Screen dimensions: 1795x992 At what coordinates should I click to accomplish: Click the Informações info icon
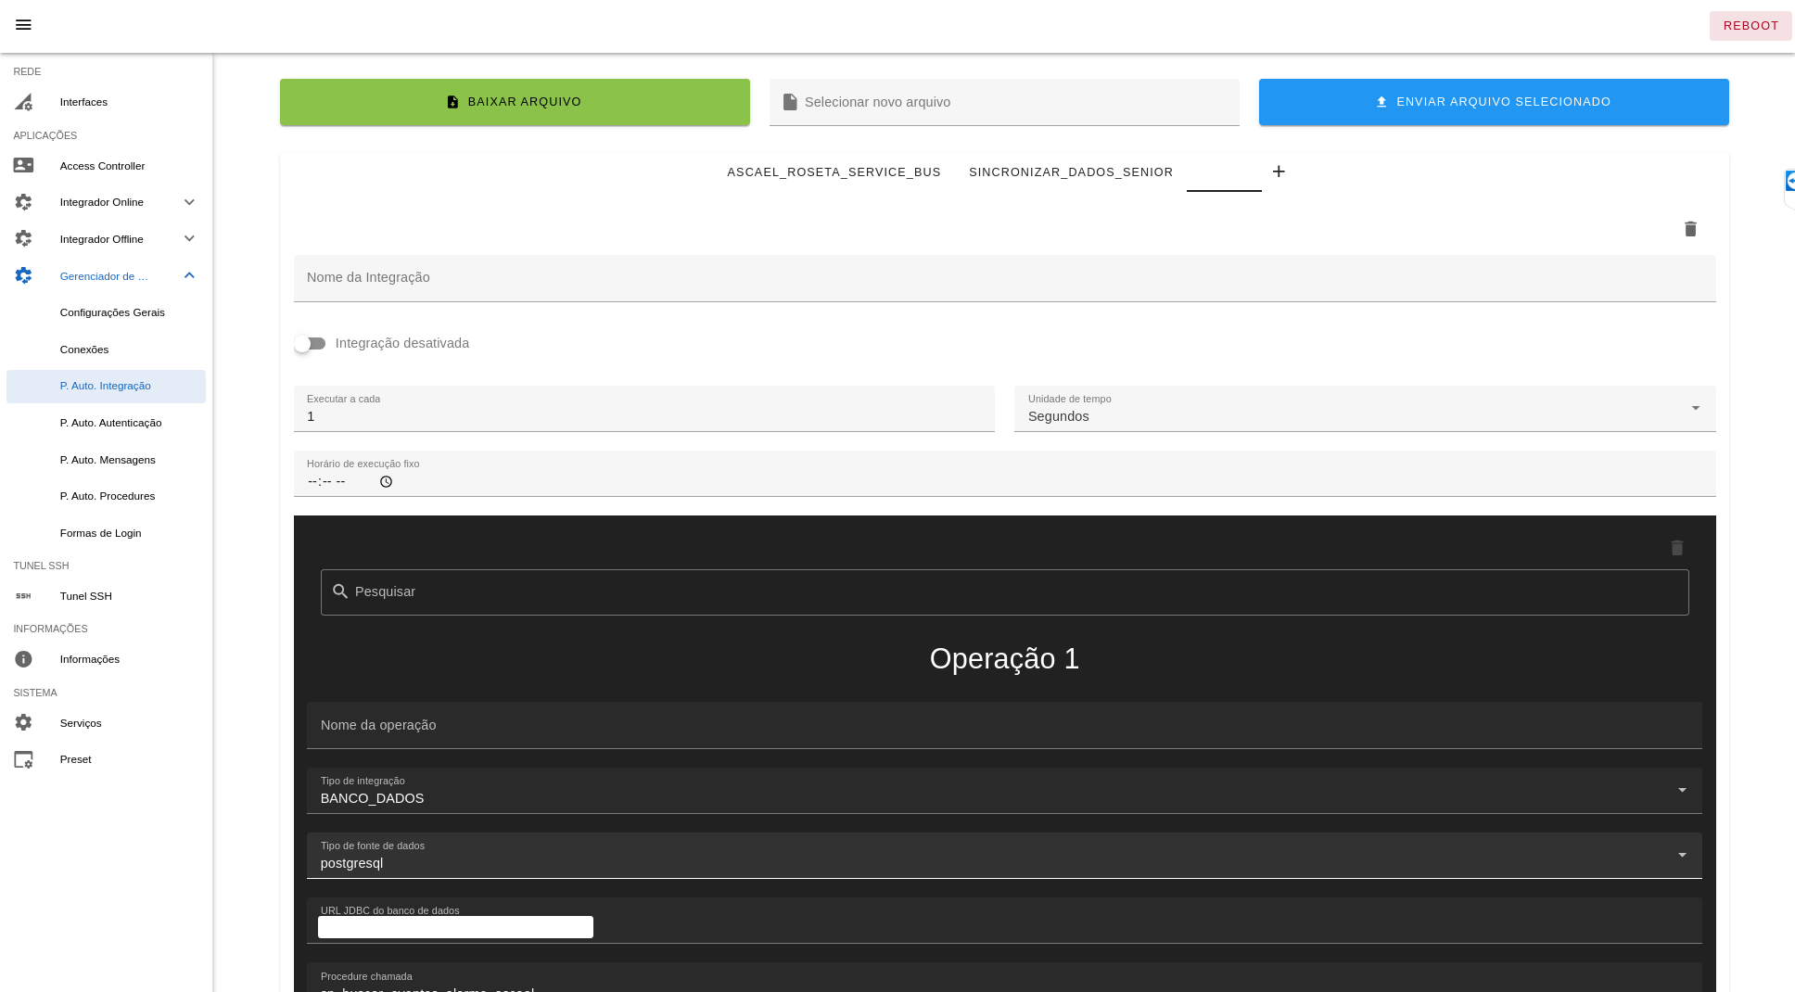[23, 659]
